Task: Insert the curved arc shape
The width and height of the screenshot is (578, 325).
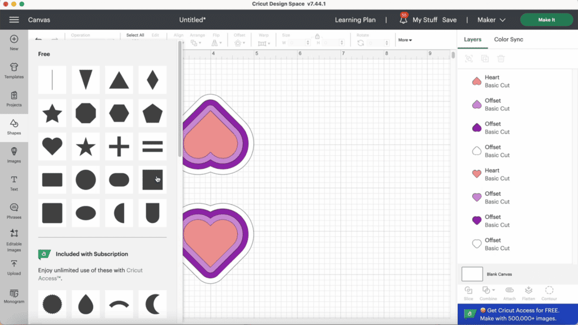Action: [x=119, y=304]
